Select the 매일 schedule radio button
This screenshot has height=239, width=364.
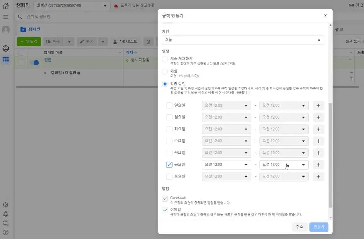pyautogui.click(x=164, y=71)
